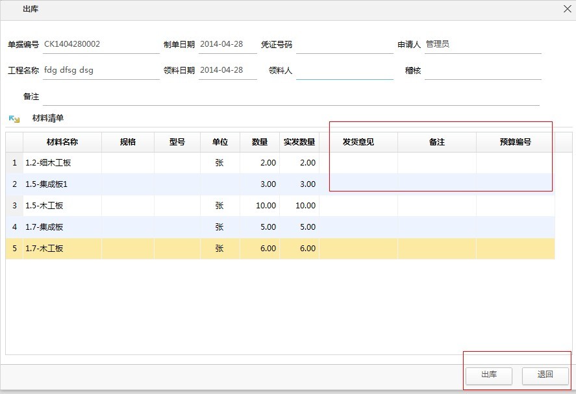Viewport: 576px width, 394px height.
Task: Click the 出库 button
Action: (488, 375)
